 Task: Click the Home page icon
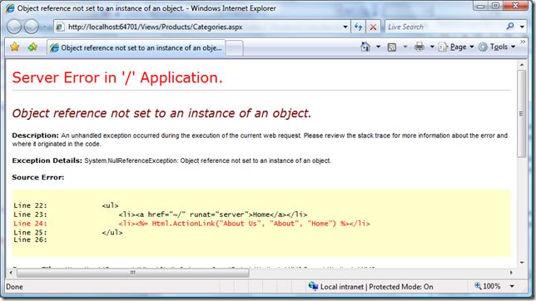coord(365,47)
